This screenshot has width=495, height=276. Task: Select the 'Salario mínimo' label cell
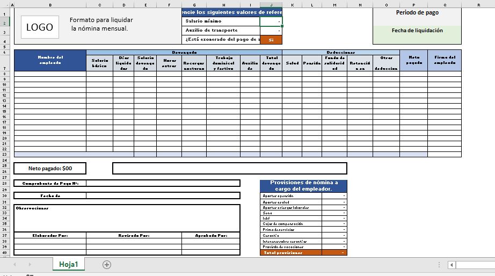coord(221,21)
